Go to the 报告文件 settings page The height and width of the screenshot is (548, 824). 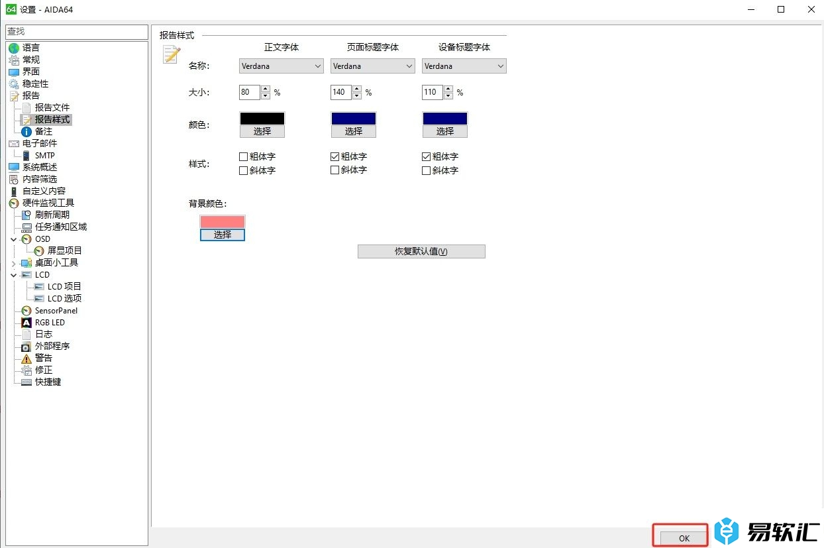point(52,107)
